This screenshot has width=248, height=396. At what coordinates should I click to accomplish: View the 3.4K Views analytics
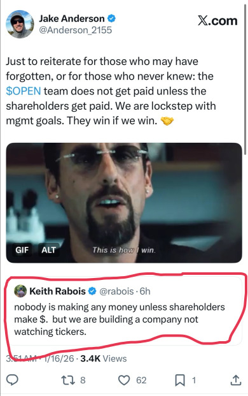[x=104, y=358]
